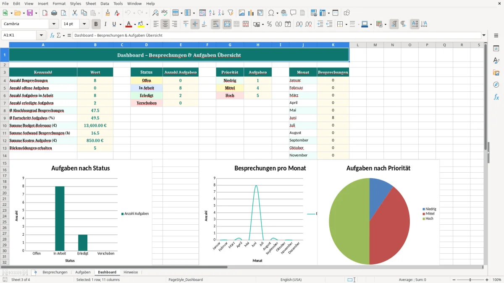Image resolution: width=504 pixels, height=283 pixels.
Task: Toggle Print Preview icon
Action: [x=63, y=13]
